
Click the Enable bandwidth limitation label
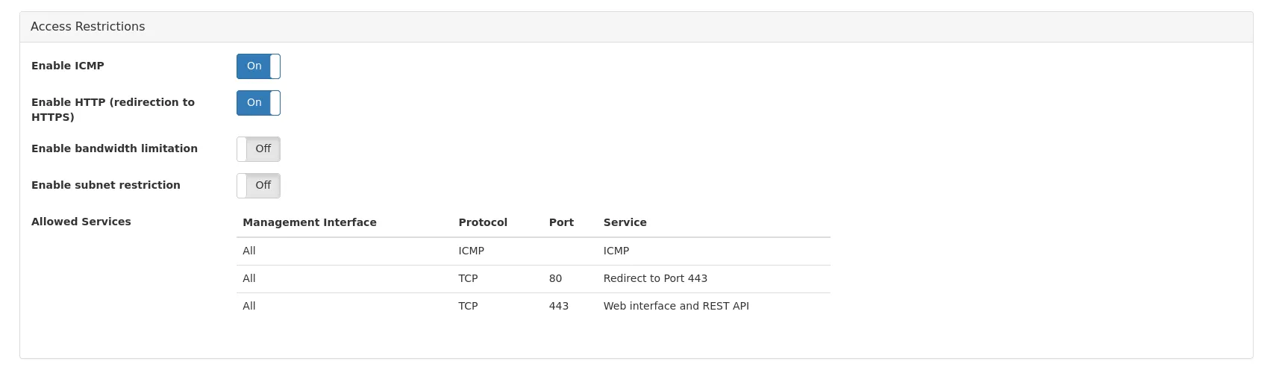click(114, 148)
